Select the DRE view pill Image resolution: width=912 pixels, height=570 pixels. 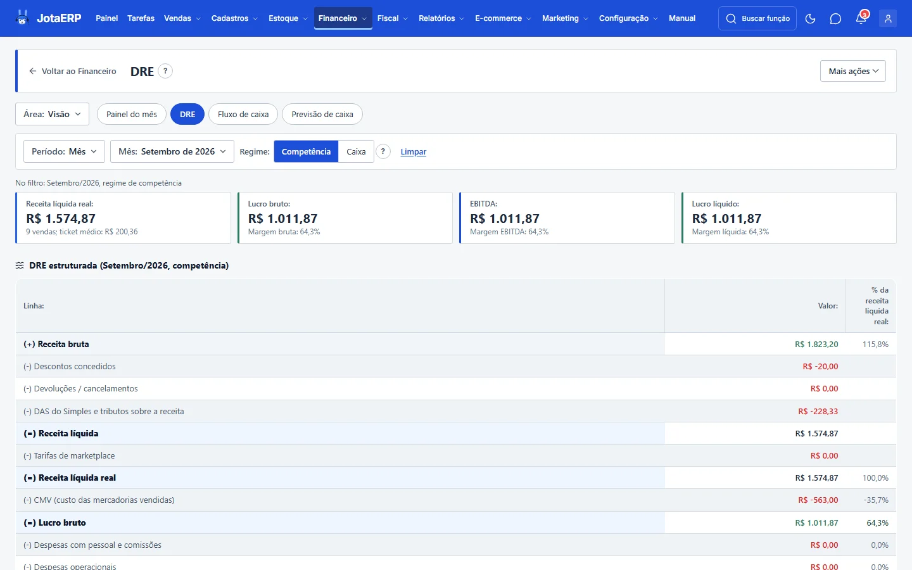(x=187, y=114)
